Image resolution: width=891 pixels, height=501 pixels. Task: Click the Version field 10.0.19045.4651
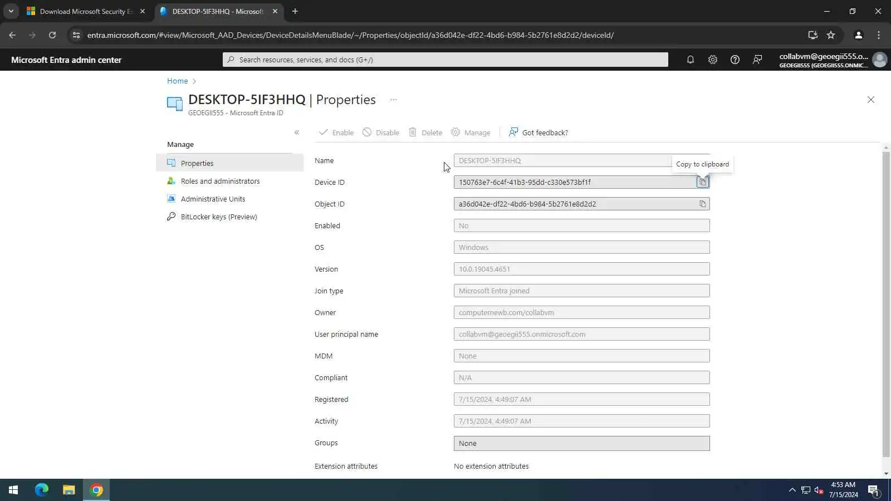point(582,269)
